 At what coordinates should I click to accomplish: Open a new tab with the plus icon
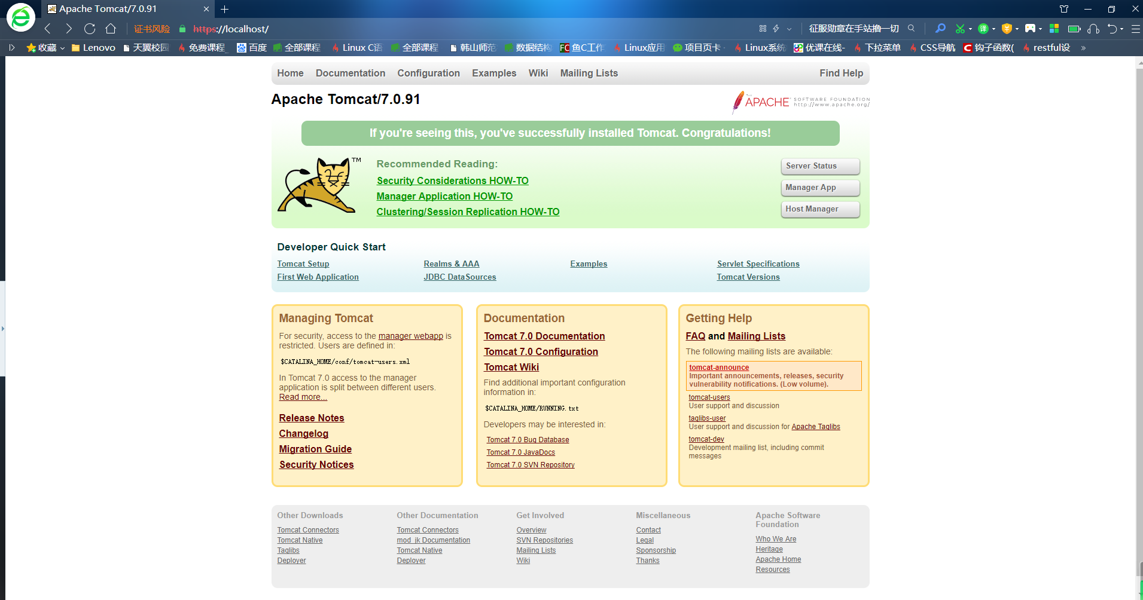(x=225, y=9)
